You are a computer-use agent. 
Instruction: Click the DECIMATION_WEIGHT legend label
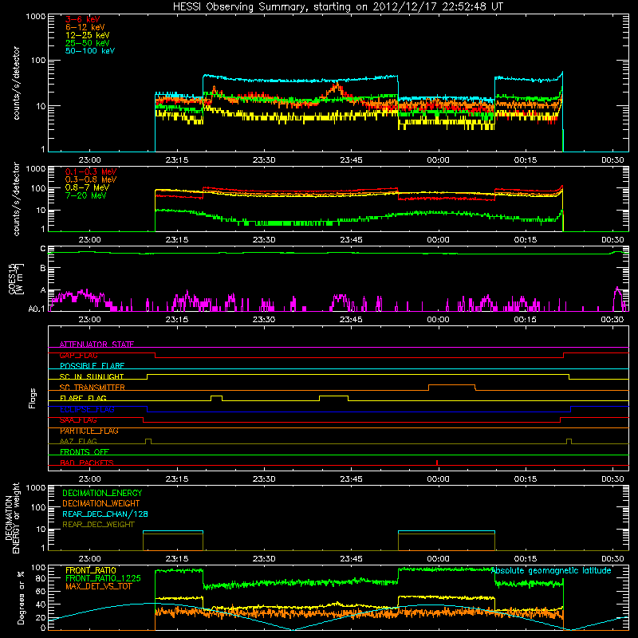[101, 503]
